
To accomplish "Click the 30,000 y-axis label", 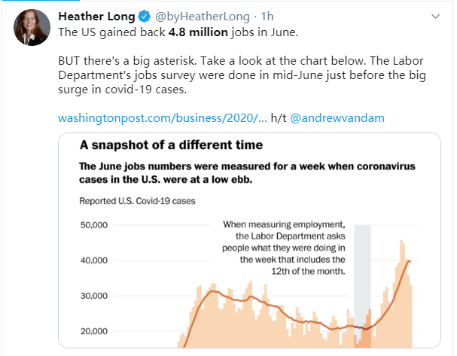I will (94, 296).
